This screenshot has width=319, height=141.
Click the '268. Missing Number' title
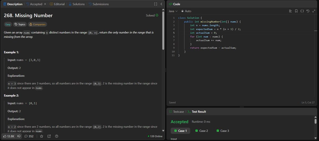pos(28,15)
